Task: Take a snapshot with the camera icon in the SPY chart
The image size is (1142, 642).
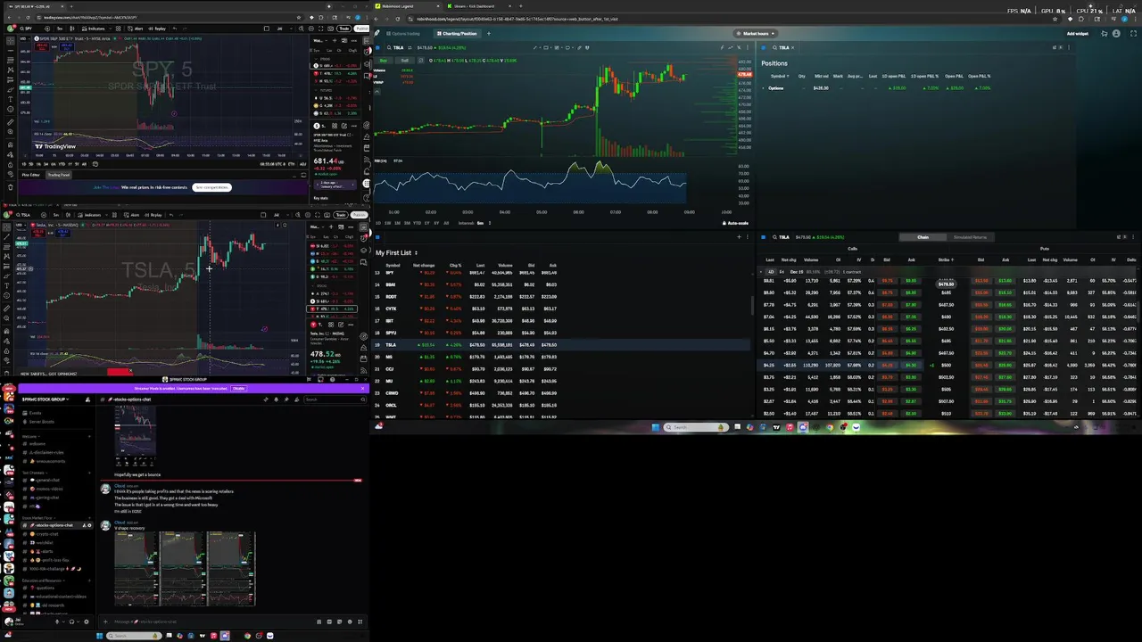Action: [330, 29]
